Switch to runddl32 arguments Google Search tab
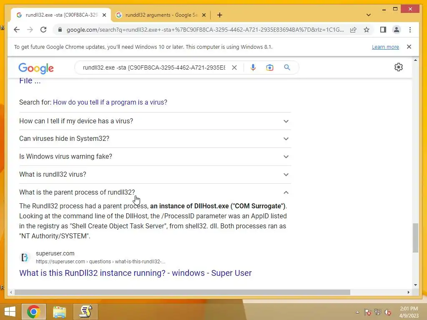 161,15
